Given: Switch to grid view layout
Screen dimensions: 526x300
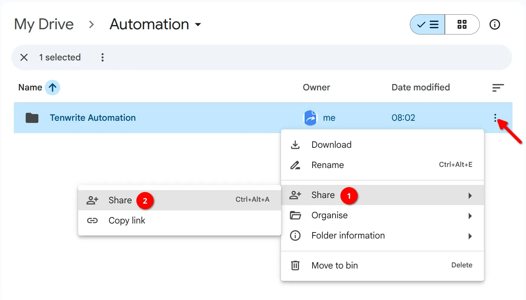Looking at the screenshot, I should [x=462, y=24].
